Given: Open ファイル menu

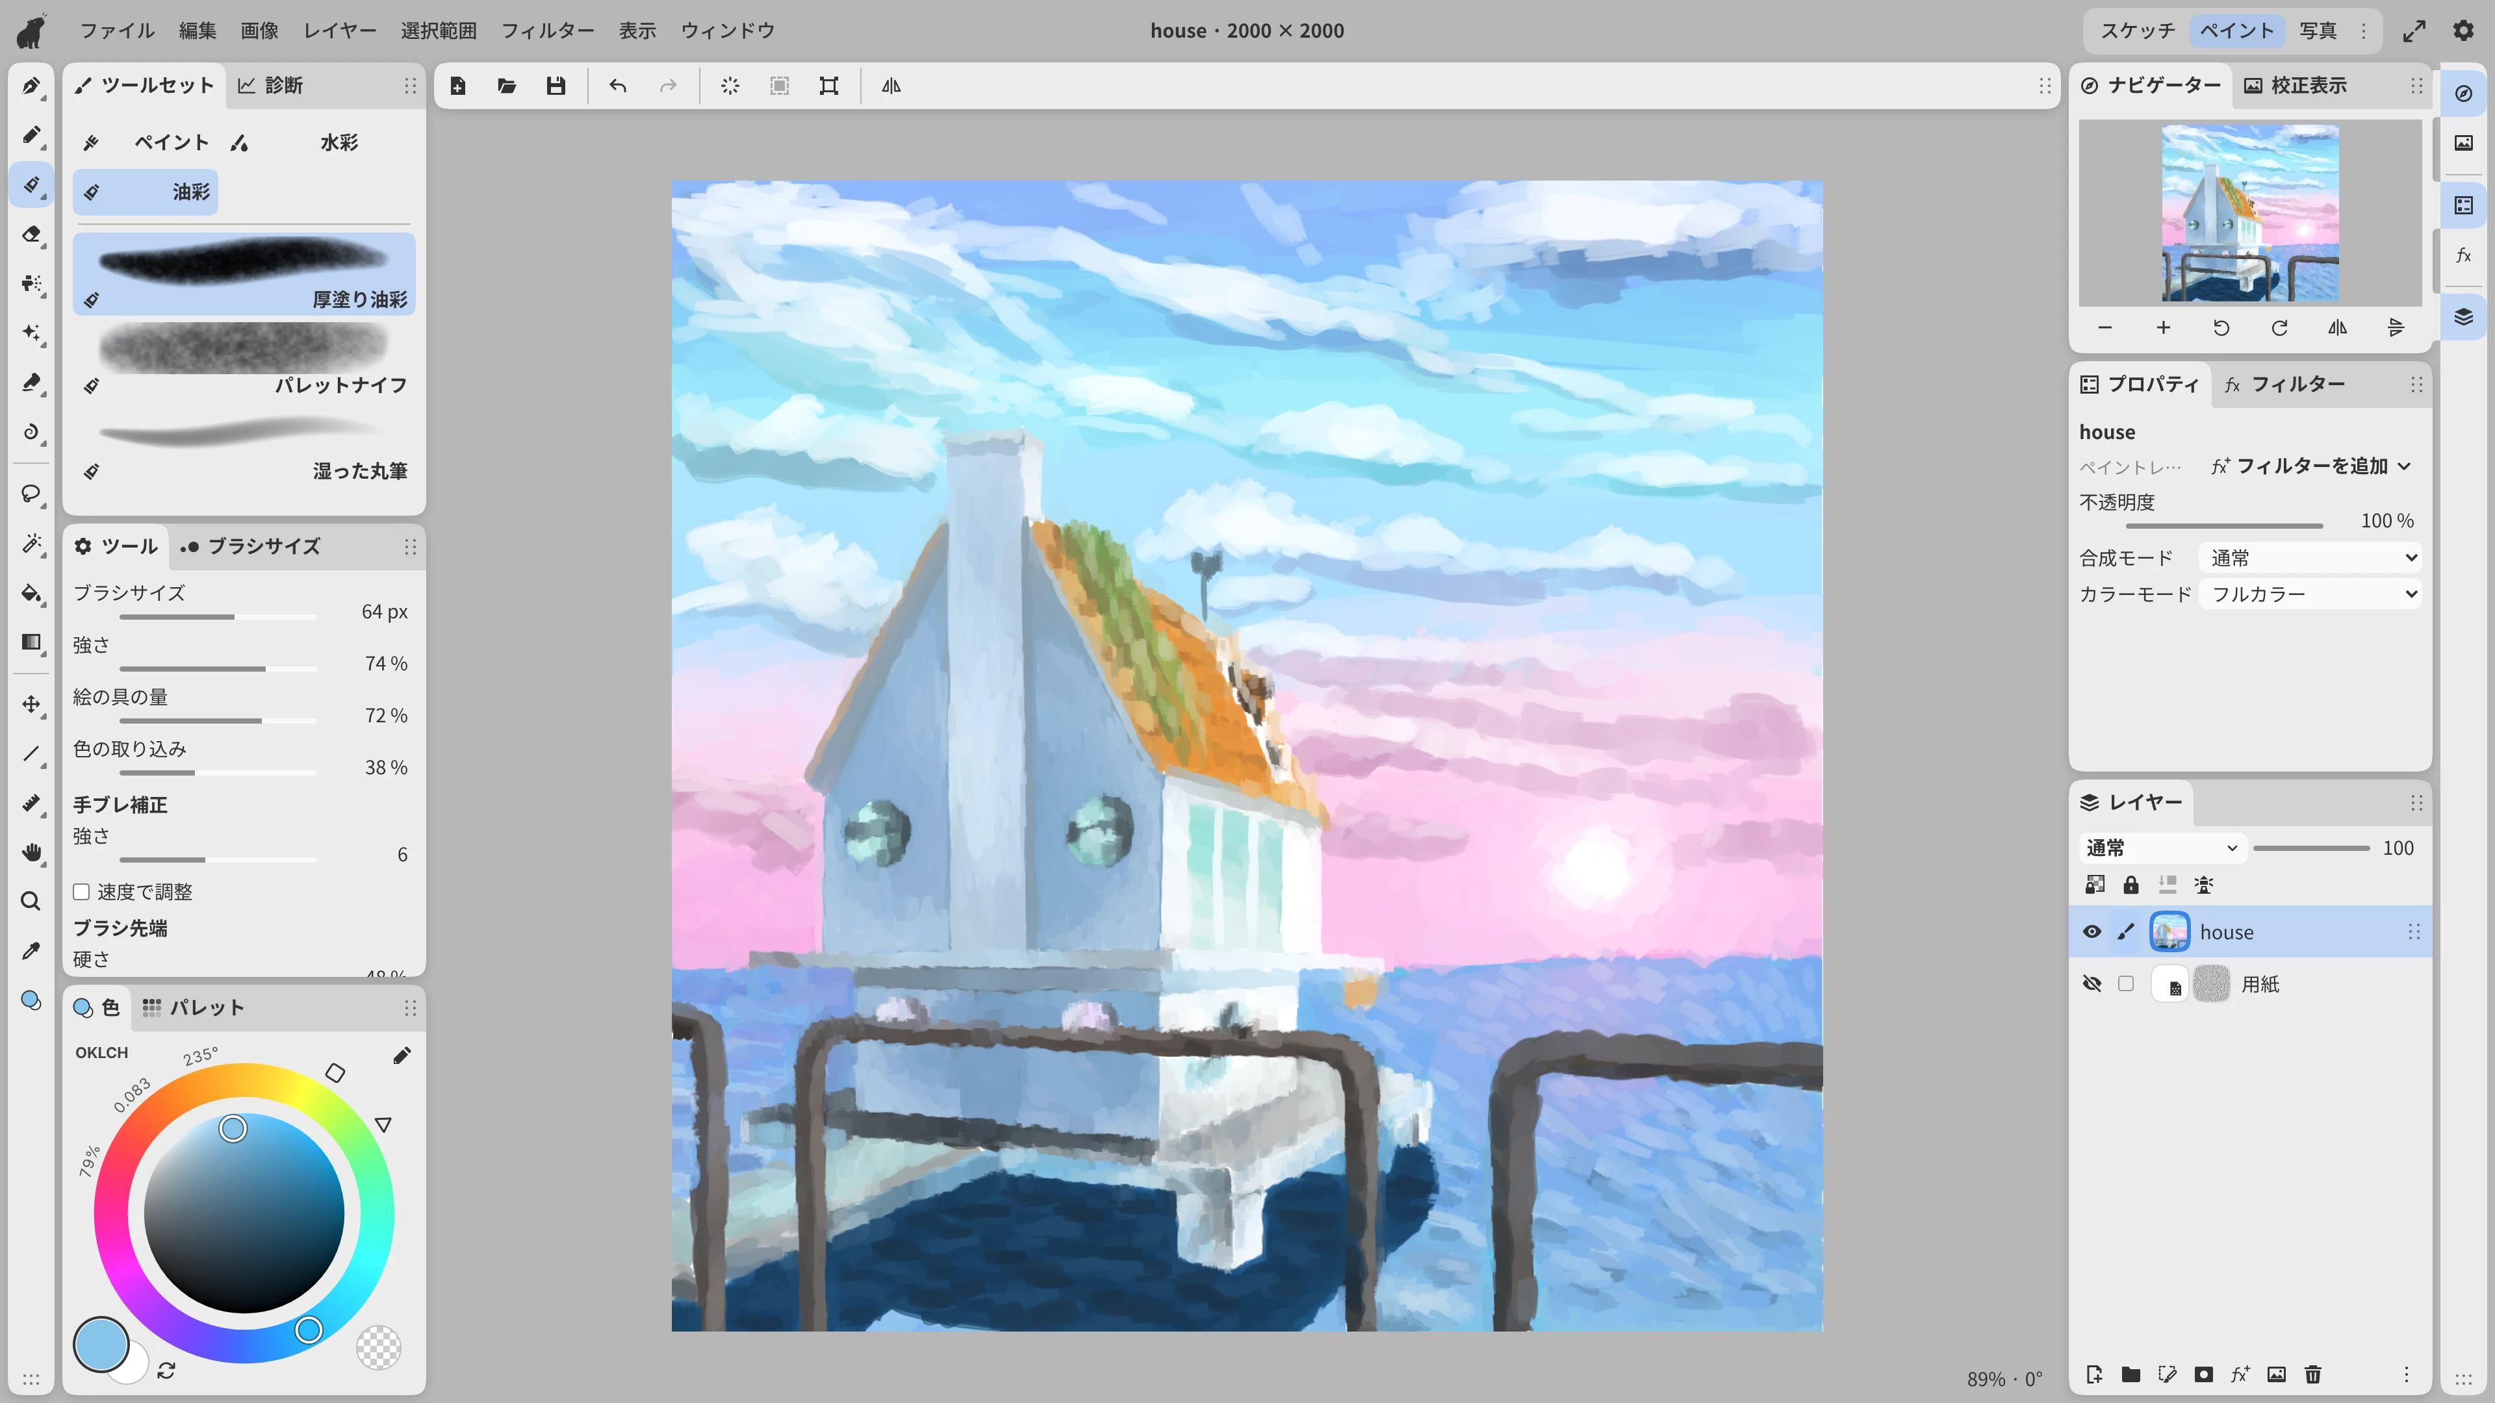Looking at the screenshot, I should coord(116,30).
